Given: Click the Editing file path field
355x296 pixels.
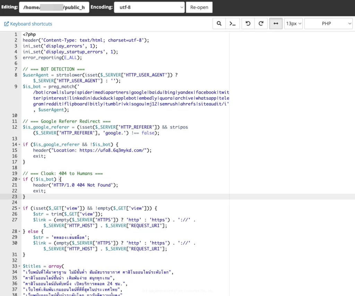Looking at the screenshot, I should tap(54, 7).
